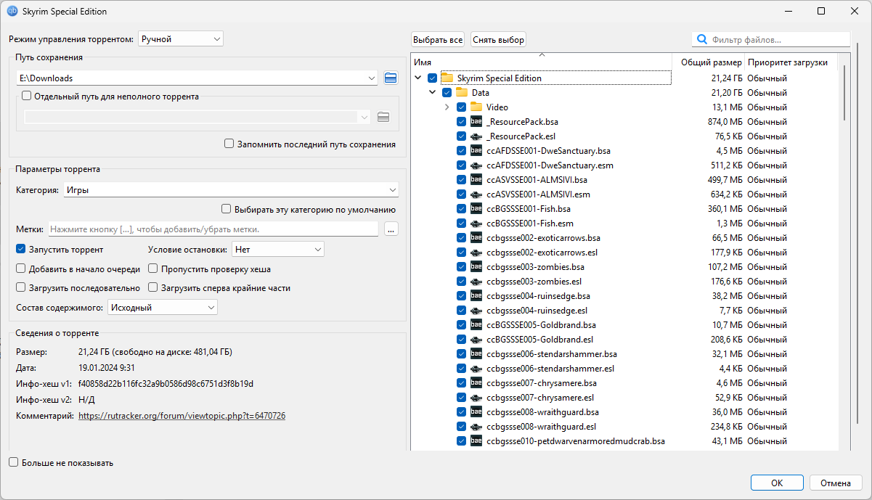Click the bsa file icon of _ResourcePack.bsa
The image size is (872, 500).
coord(476,121)
